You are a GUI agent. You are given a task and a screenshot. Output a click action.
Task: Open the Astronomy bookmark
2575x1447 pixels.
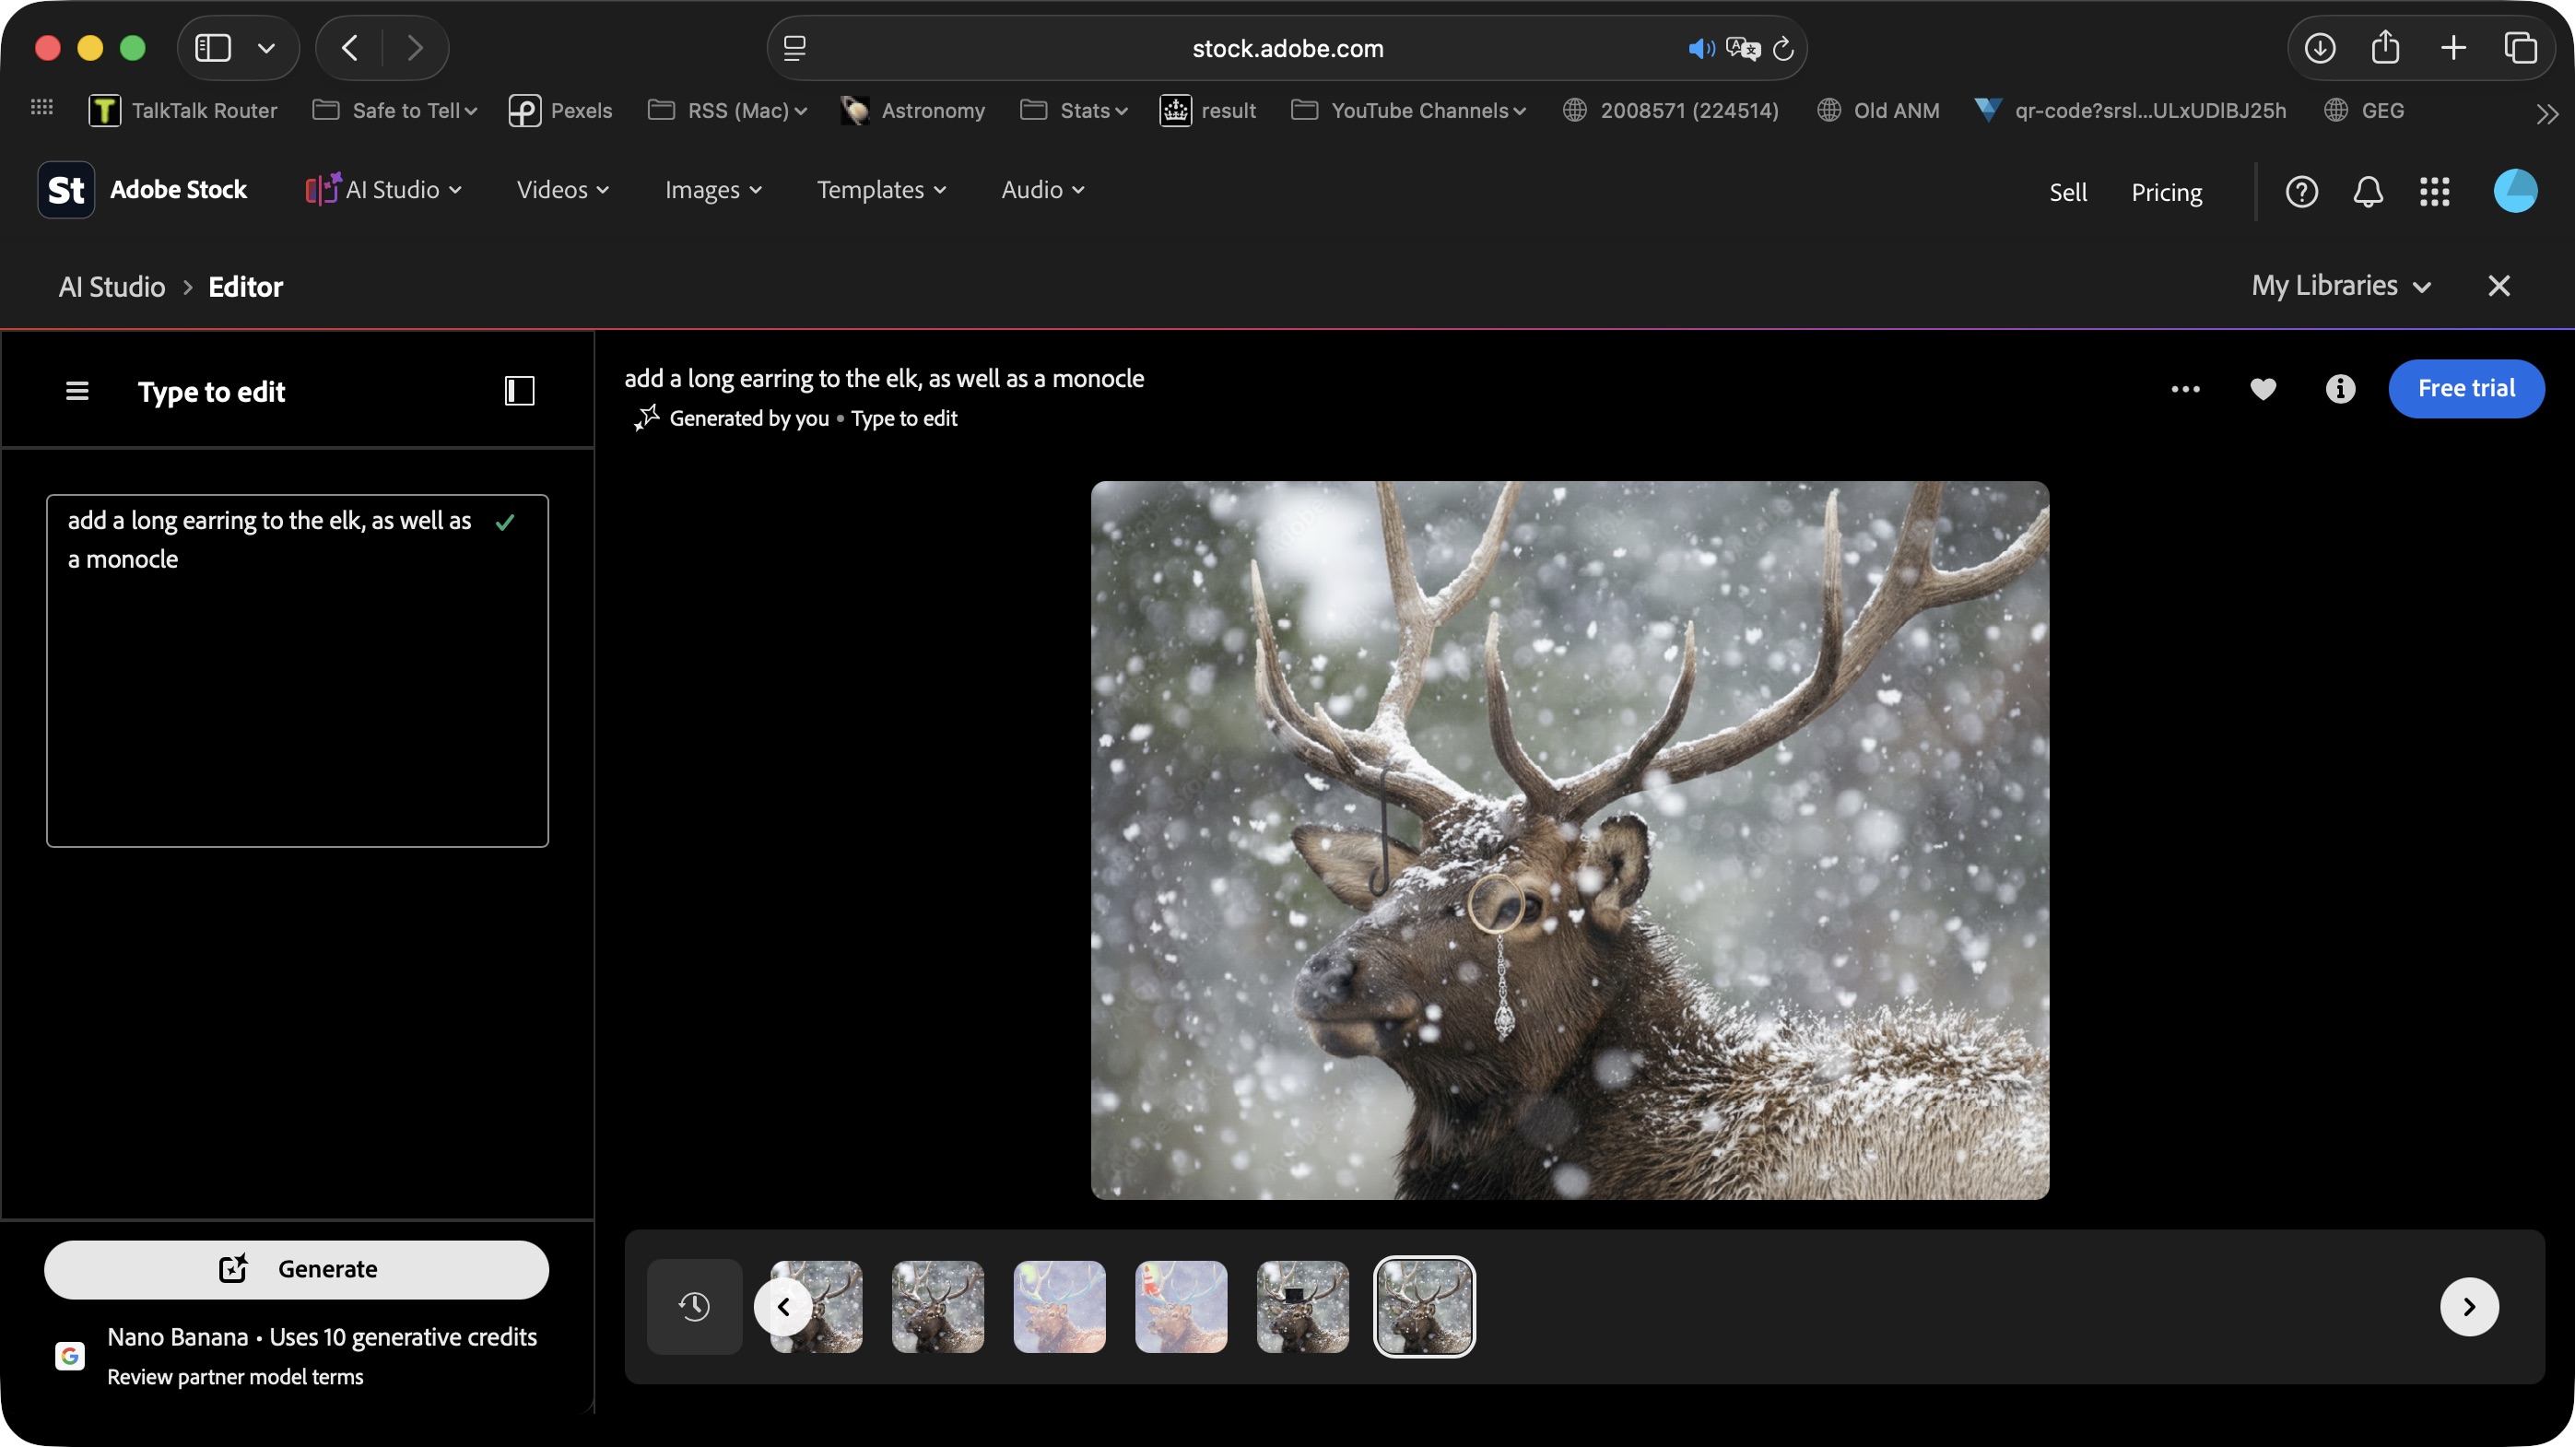pyautogui.click(x=912, y=111)
